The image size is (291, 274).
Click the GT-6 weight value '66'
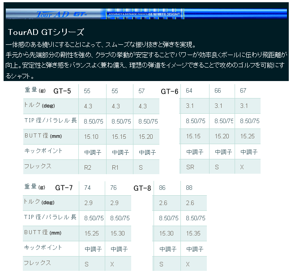(218, 90)
